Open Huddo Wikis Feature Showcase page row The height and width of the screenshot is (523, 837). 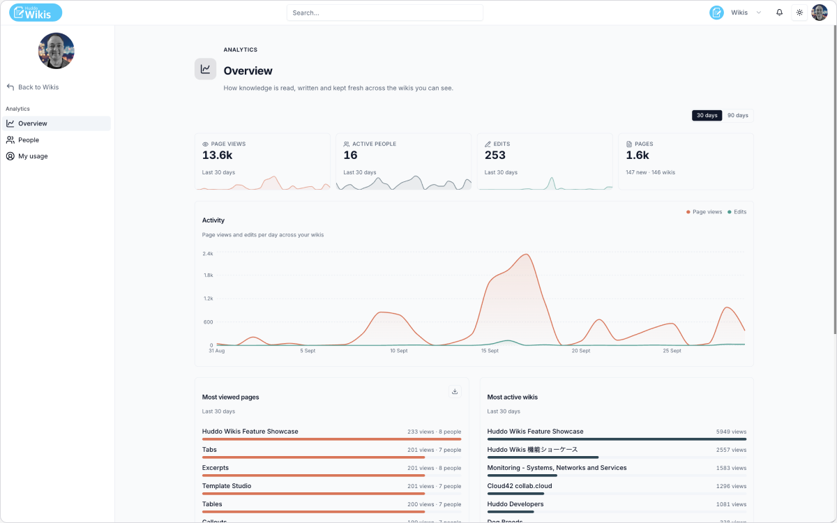[331, 434]
